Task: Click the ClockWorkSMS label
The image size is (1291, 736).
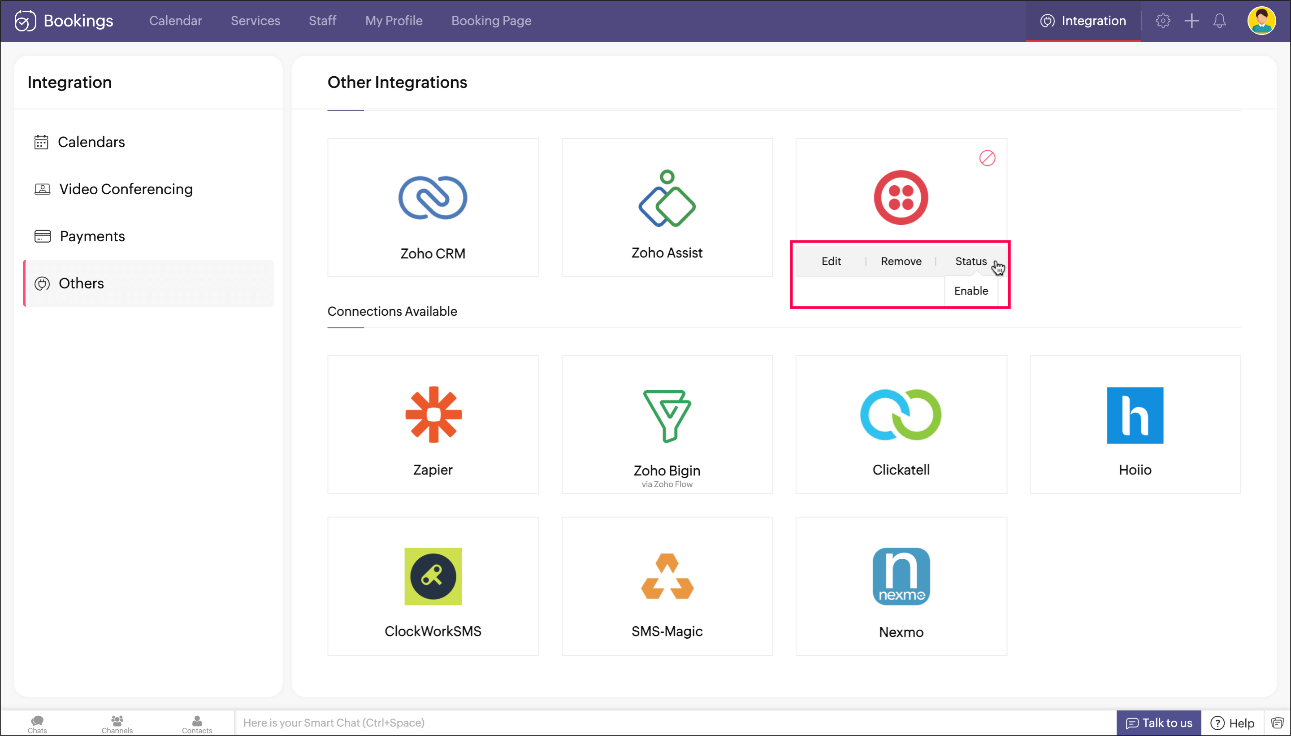Action: coord(433,631)
